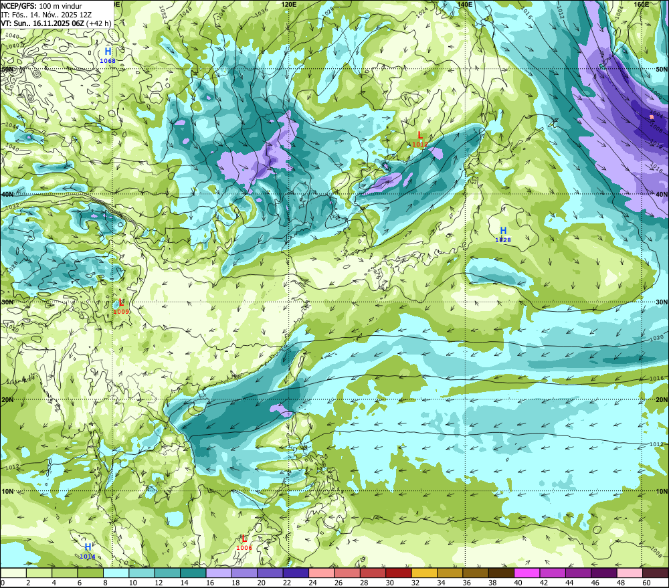669x588 pixels.
Task: Click the H 1068 high pressure marker
Action: click(108, 56)
